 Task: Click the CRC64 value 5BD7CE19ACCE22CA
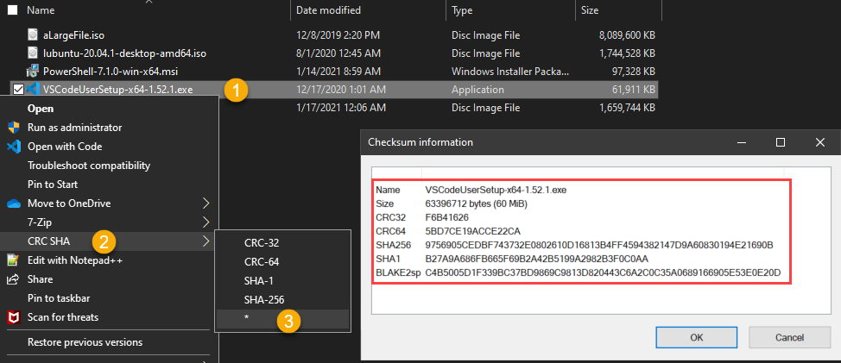472,231
